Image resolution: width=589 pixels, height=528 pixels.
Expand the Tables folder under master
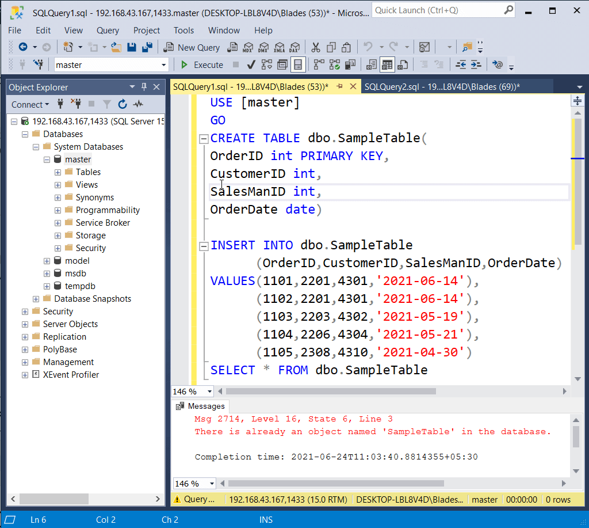point(58,172)
